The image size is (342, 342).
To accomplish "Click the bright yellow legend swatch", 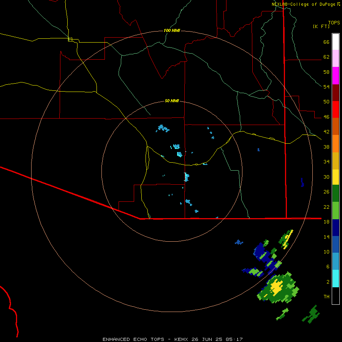I will point(336,177).
